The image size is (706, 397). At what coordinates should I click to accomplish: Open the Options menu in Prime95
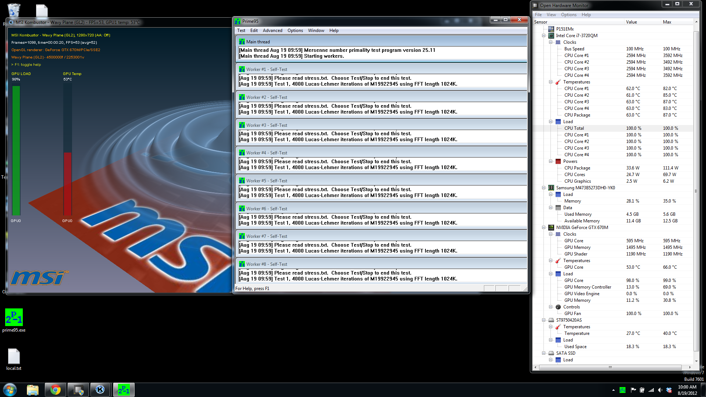[295, 31]
